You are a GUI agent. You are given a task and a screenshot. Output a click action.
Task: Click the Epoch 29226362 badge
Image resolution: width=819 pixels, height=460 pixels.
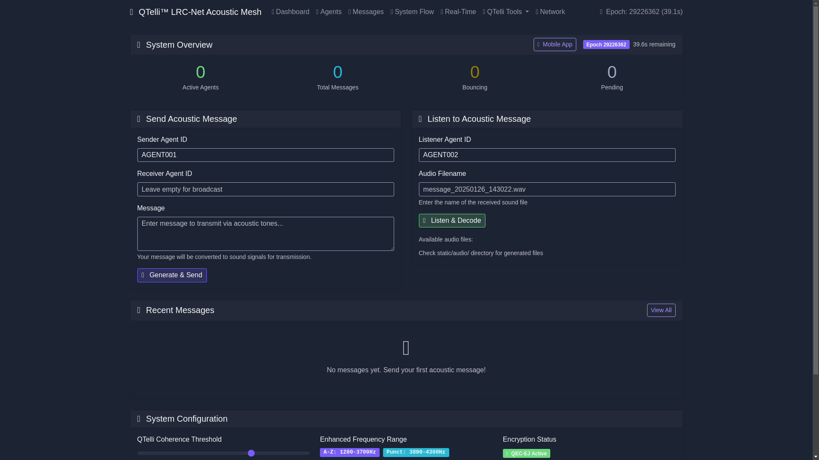[606, 44]
